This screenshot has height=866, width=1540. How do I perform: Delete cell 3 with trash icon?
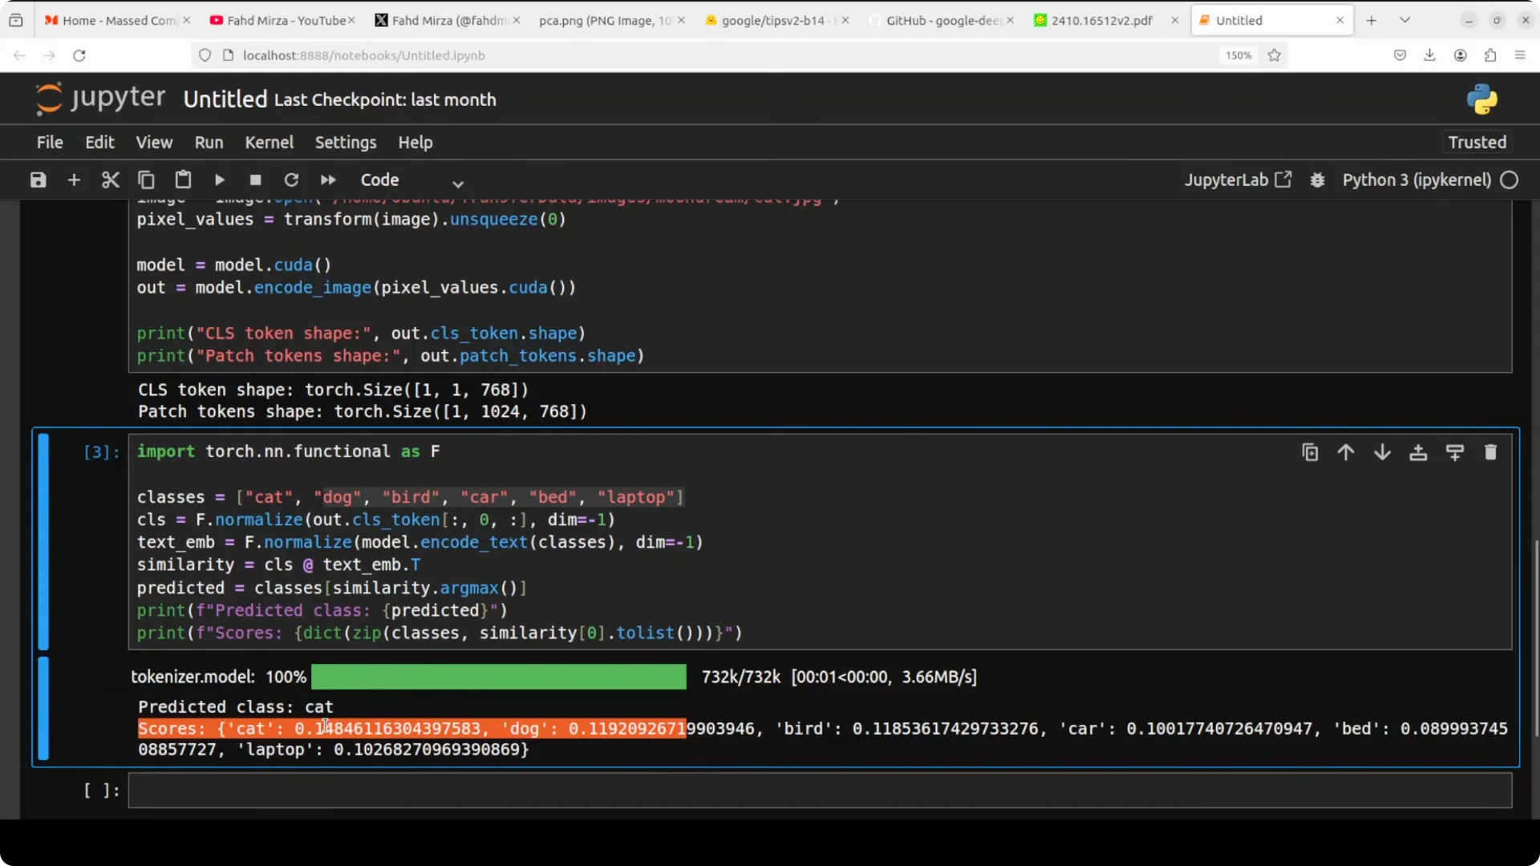coord(1490,452)
